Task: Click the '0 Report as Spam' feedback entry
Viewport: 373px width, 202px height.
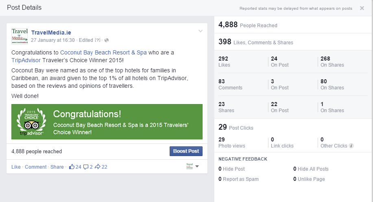Action: coord(238,179)
